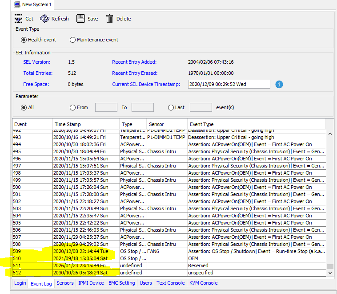Click the event list scroll down arrow
The width and height of the screenshot is (337, 294).
click(x=330, y=273)
